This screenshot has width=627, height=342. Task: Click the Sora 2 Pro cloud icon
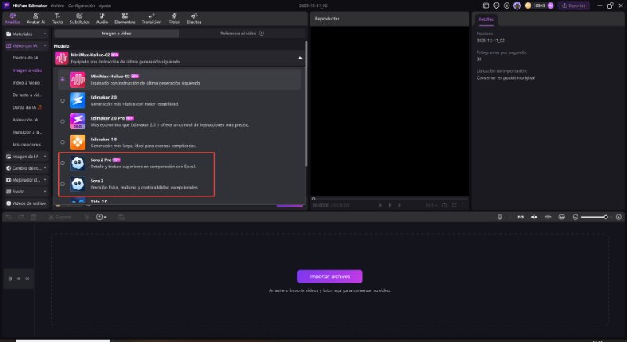78,164
